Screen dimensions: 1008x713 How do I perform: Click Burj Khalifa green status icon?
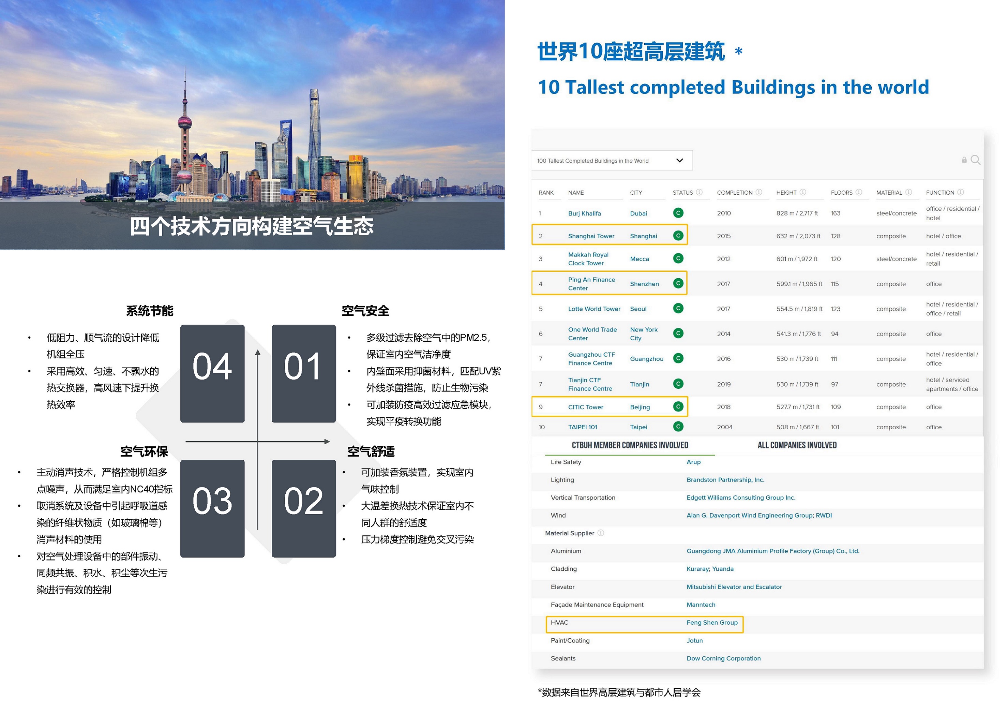tap(678, 213)
